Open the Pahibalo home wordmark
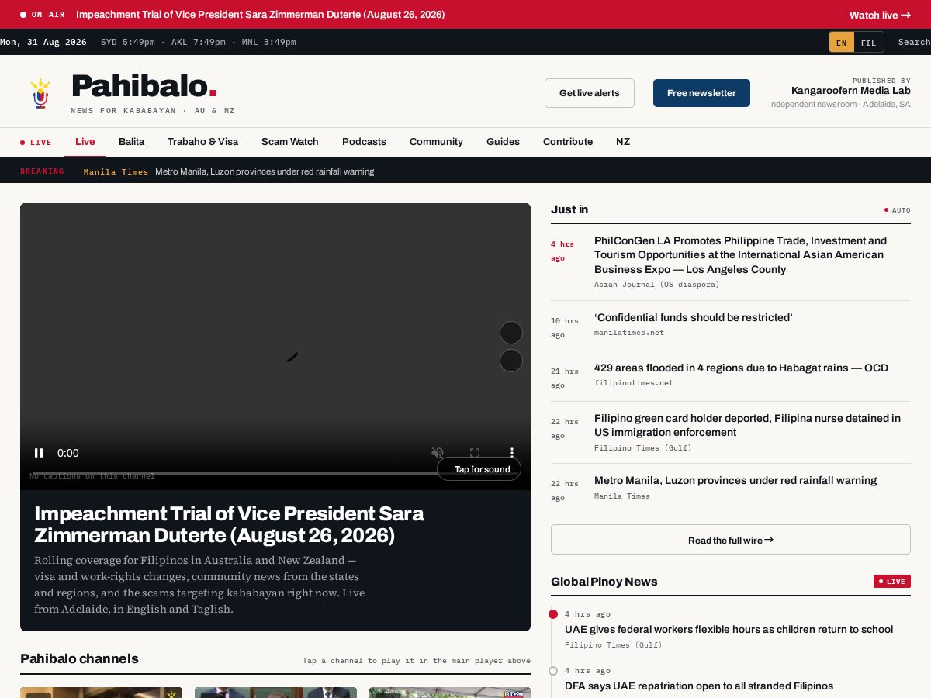931x698 pixels. 144,86
